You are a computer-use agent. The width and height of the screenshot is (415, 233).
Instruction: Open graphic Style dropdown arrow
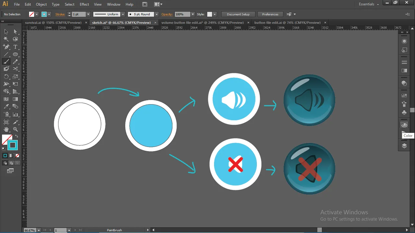pos(215,14)
